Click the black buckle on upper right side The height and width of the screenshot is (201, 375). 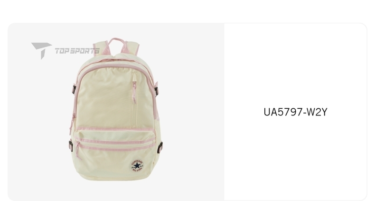[156, 91]
